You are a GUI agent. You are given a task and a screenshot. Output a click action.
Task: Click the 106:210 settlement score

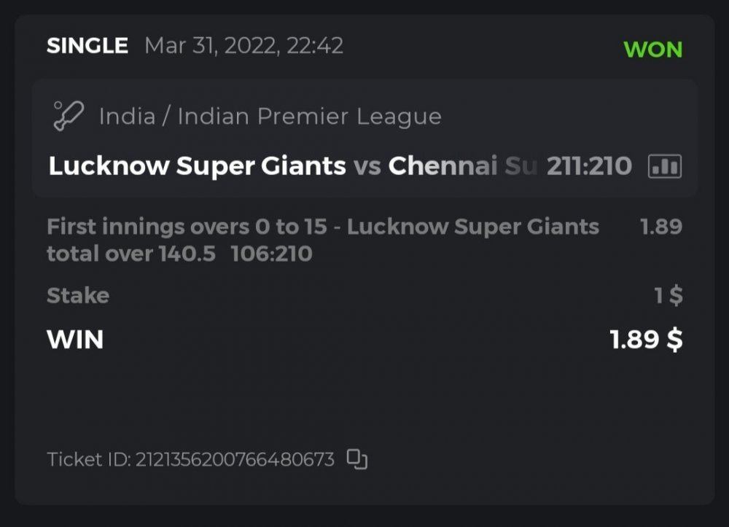(271, 254)
